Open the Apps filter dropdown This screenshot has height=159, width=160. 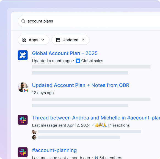click(x=34, y=40)
